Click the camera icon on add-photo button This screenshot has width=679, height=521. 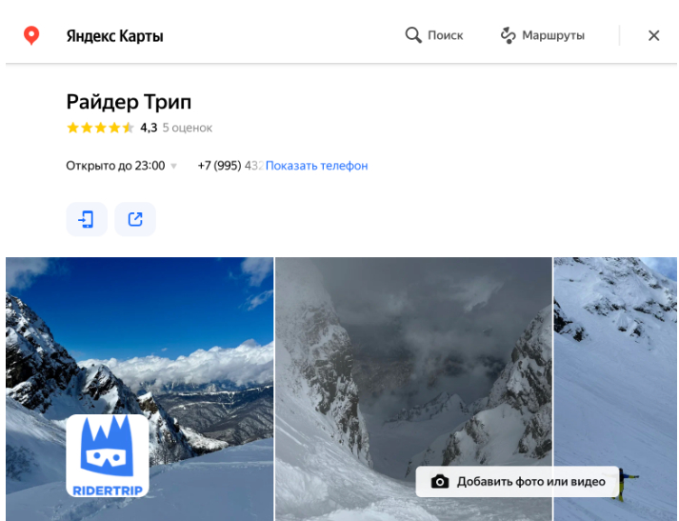coord(440,482)
